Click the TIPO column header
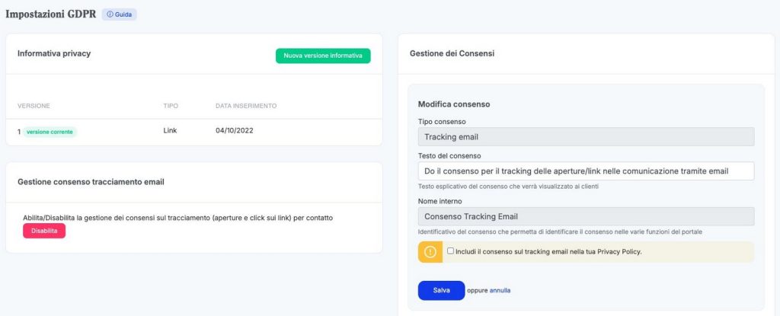The height and width of the screenshot is (316, 780). pos(171,106)
